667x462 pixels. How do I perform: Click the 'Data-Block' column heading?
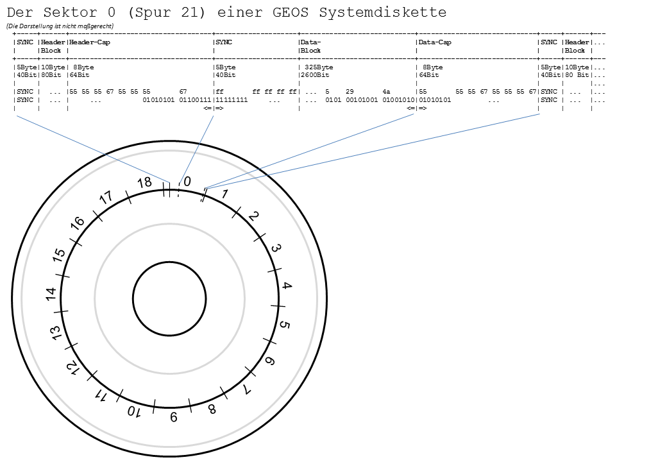(x=310, y=46)
